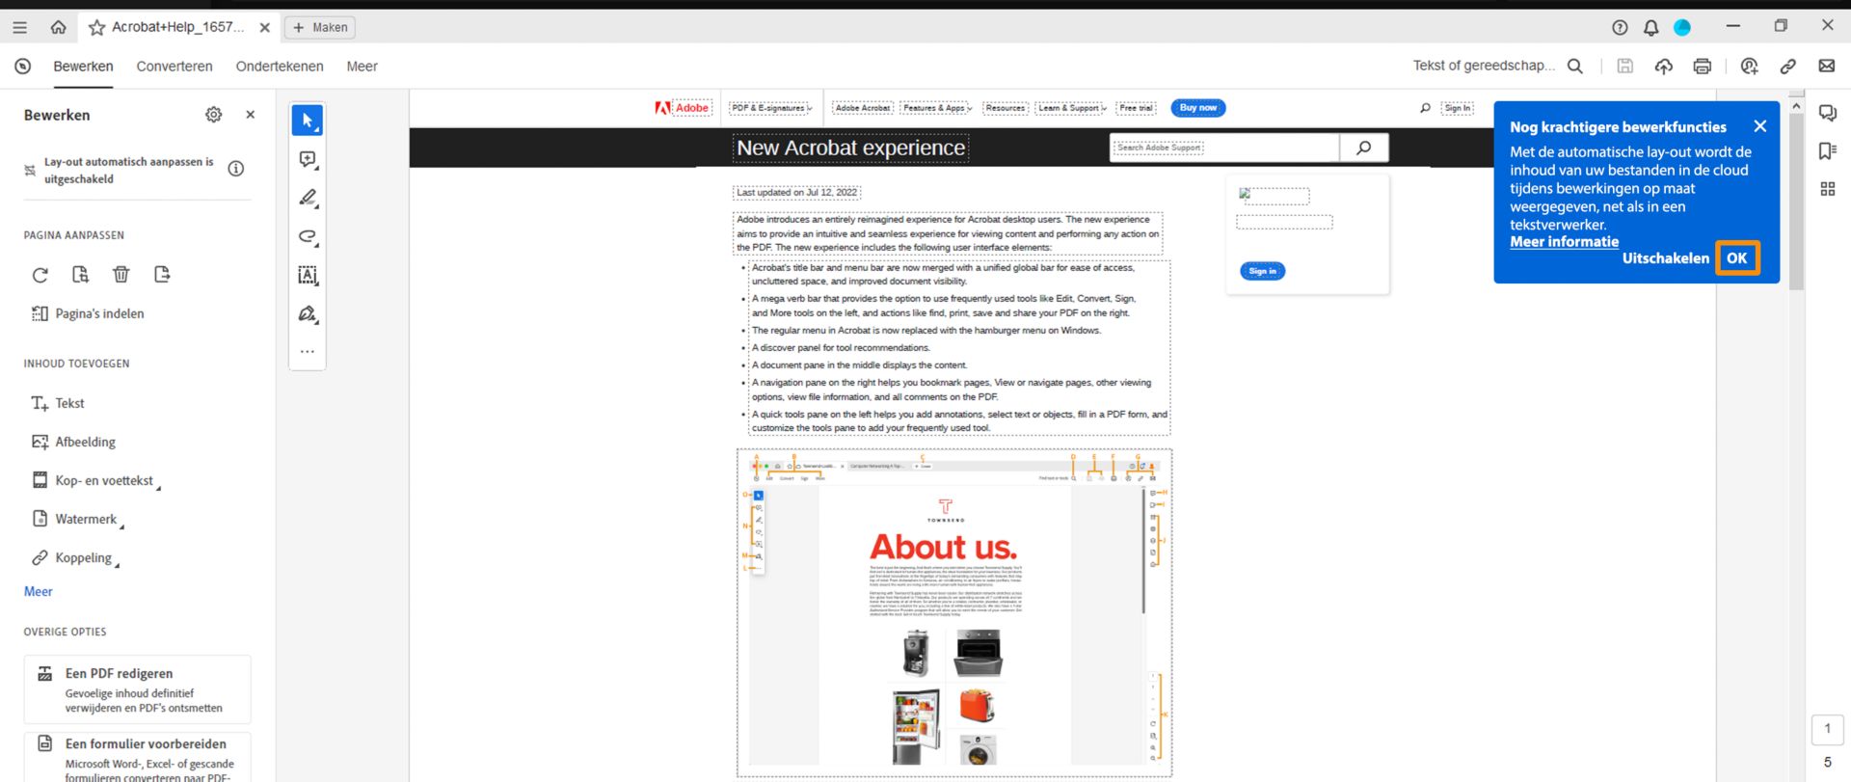Open the Help question mark icon
The image size is (1851, 782).
(1620, 27)
